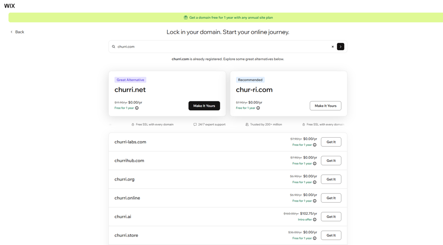Click the $102.75/yr price for churri.ai
Viewport: 443px width, 245px height.
pyautogui.click(x=308, y=214)
